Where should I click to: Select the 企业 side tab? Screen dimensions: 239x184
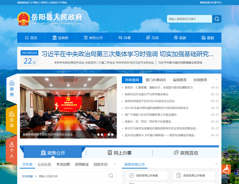pyautogui.click(x=12, y=120)
